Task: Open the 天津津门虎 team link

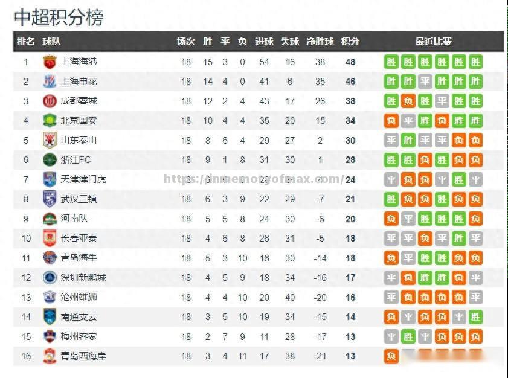Action: (83, 179)
